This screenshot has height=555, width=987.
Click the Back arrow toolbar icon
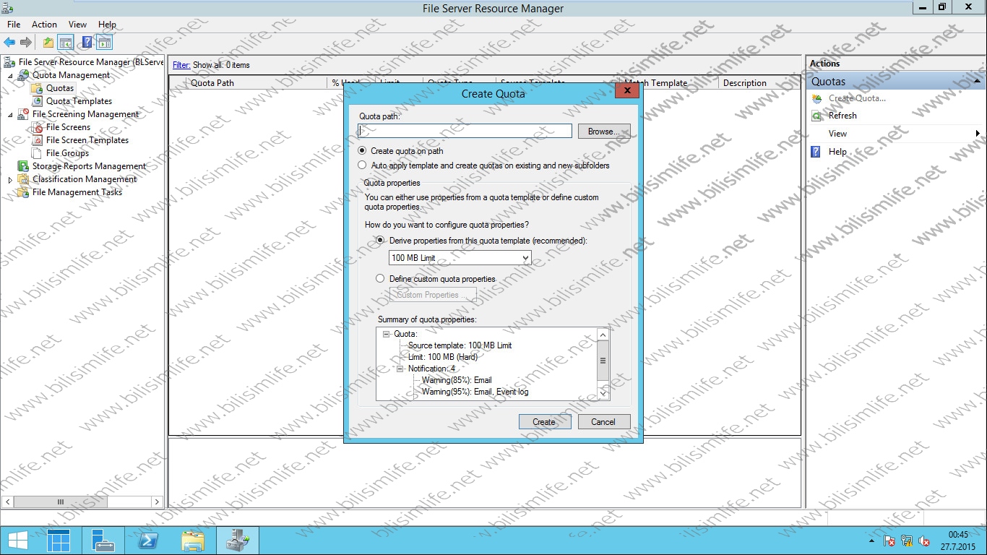(10, 43)
